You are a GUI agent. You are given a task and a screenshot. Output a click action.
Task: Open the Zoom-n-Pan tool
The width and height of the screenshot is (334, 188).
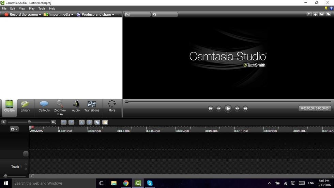click(60, 107)
